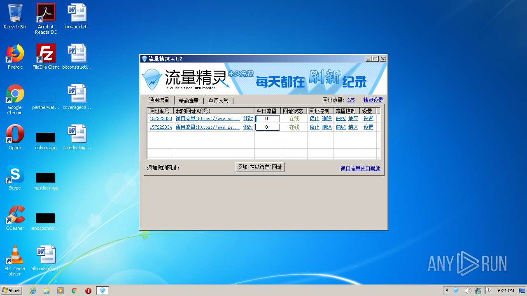The height and width of the screenshot is (296, 527).
Task: Open 精灵设置 settings link
Action: click(x=373, y=100)
